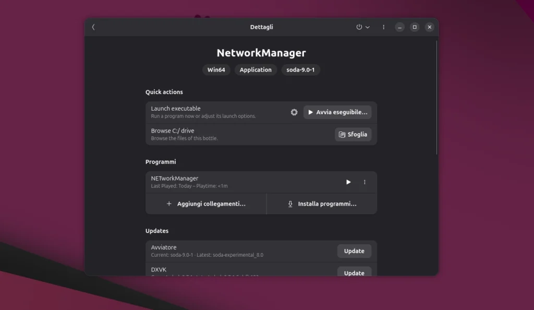Maximize the Dettagli window
Screen dimensions: 534x310
415,27
